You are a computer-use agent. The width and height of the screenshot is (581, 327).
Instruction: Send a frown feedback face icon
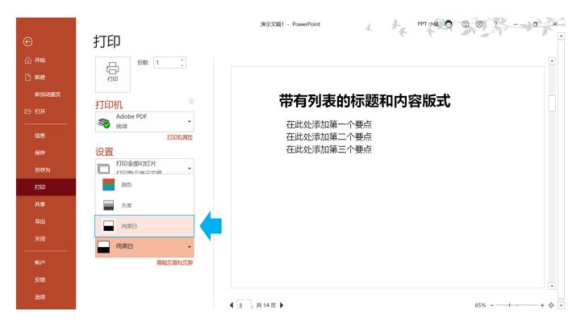click(479, 24)
